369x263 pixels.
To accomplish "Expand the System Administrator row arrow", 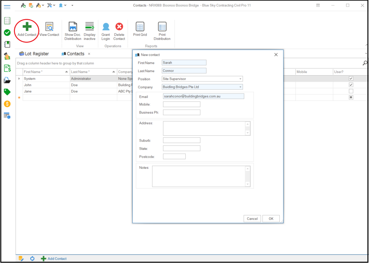I will point(19,79).
